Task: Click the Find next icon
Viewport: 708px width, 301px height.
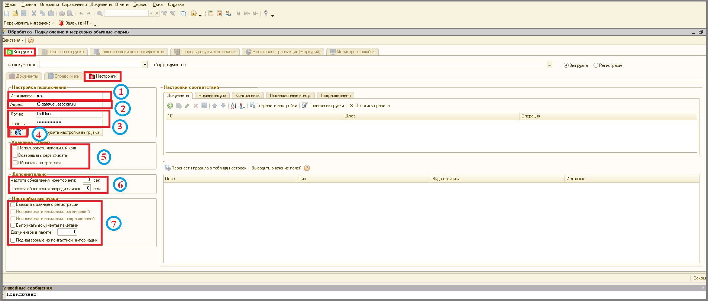Action: [x=164, y=13]
